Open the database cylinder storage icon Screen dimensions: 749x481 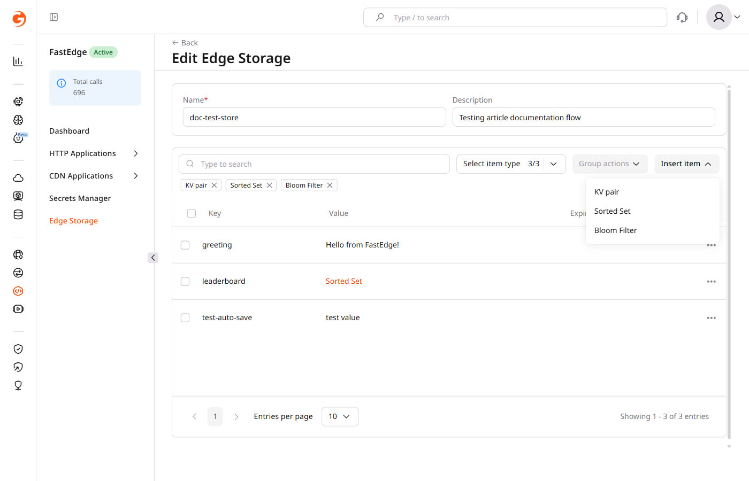point(18,214)
